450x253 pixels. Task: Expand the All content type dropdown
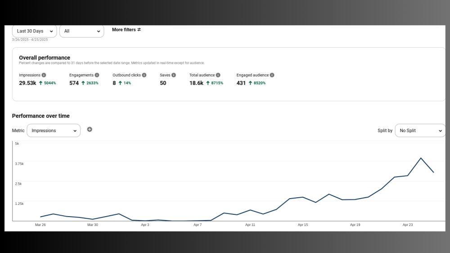click(82, 31)
